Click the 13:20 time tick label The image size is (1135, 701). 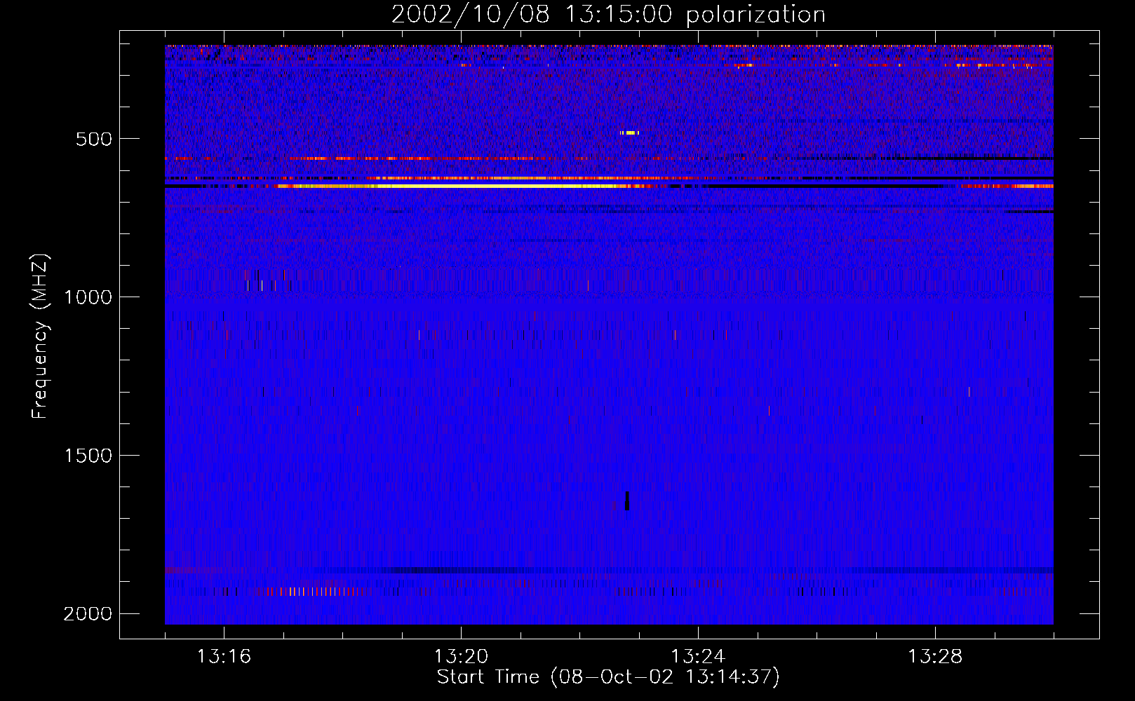pos(461,657)
